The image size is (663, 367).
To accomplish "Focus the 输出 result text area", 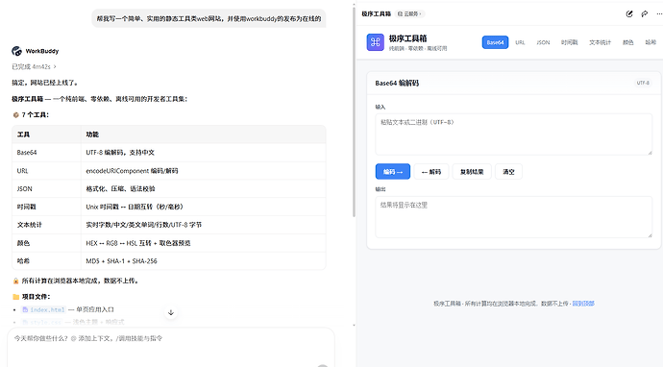I will pos(514,217).
